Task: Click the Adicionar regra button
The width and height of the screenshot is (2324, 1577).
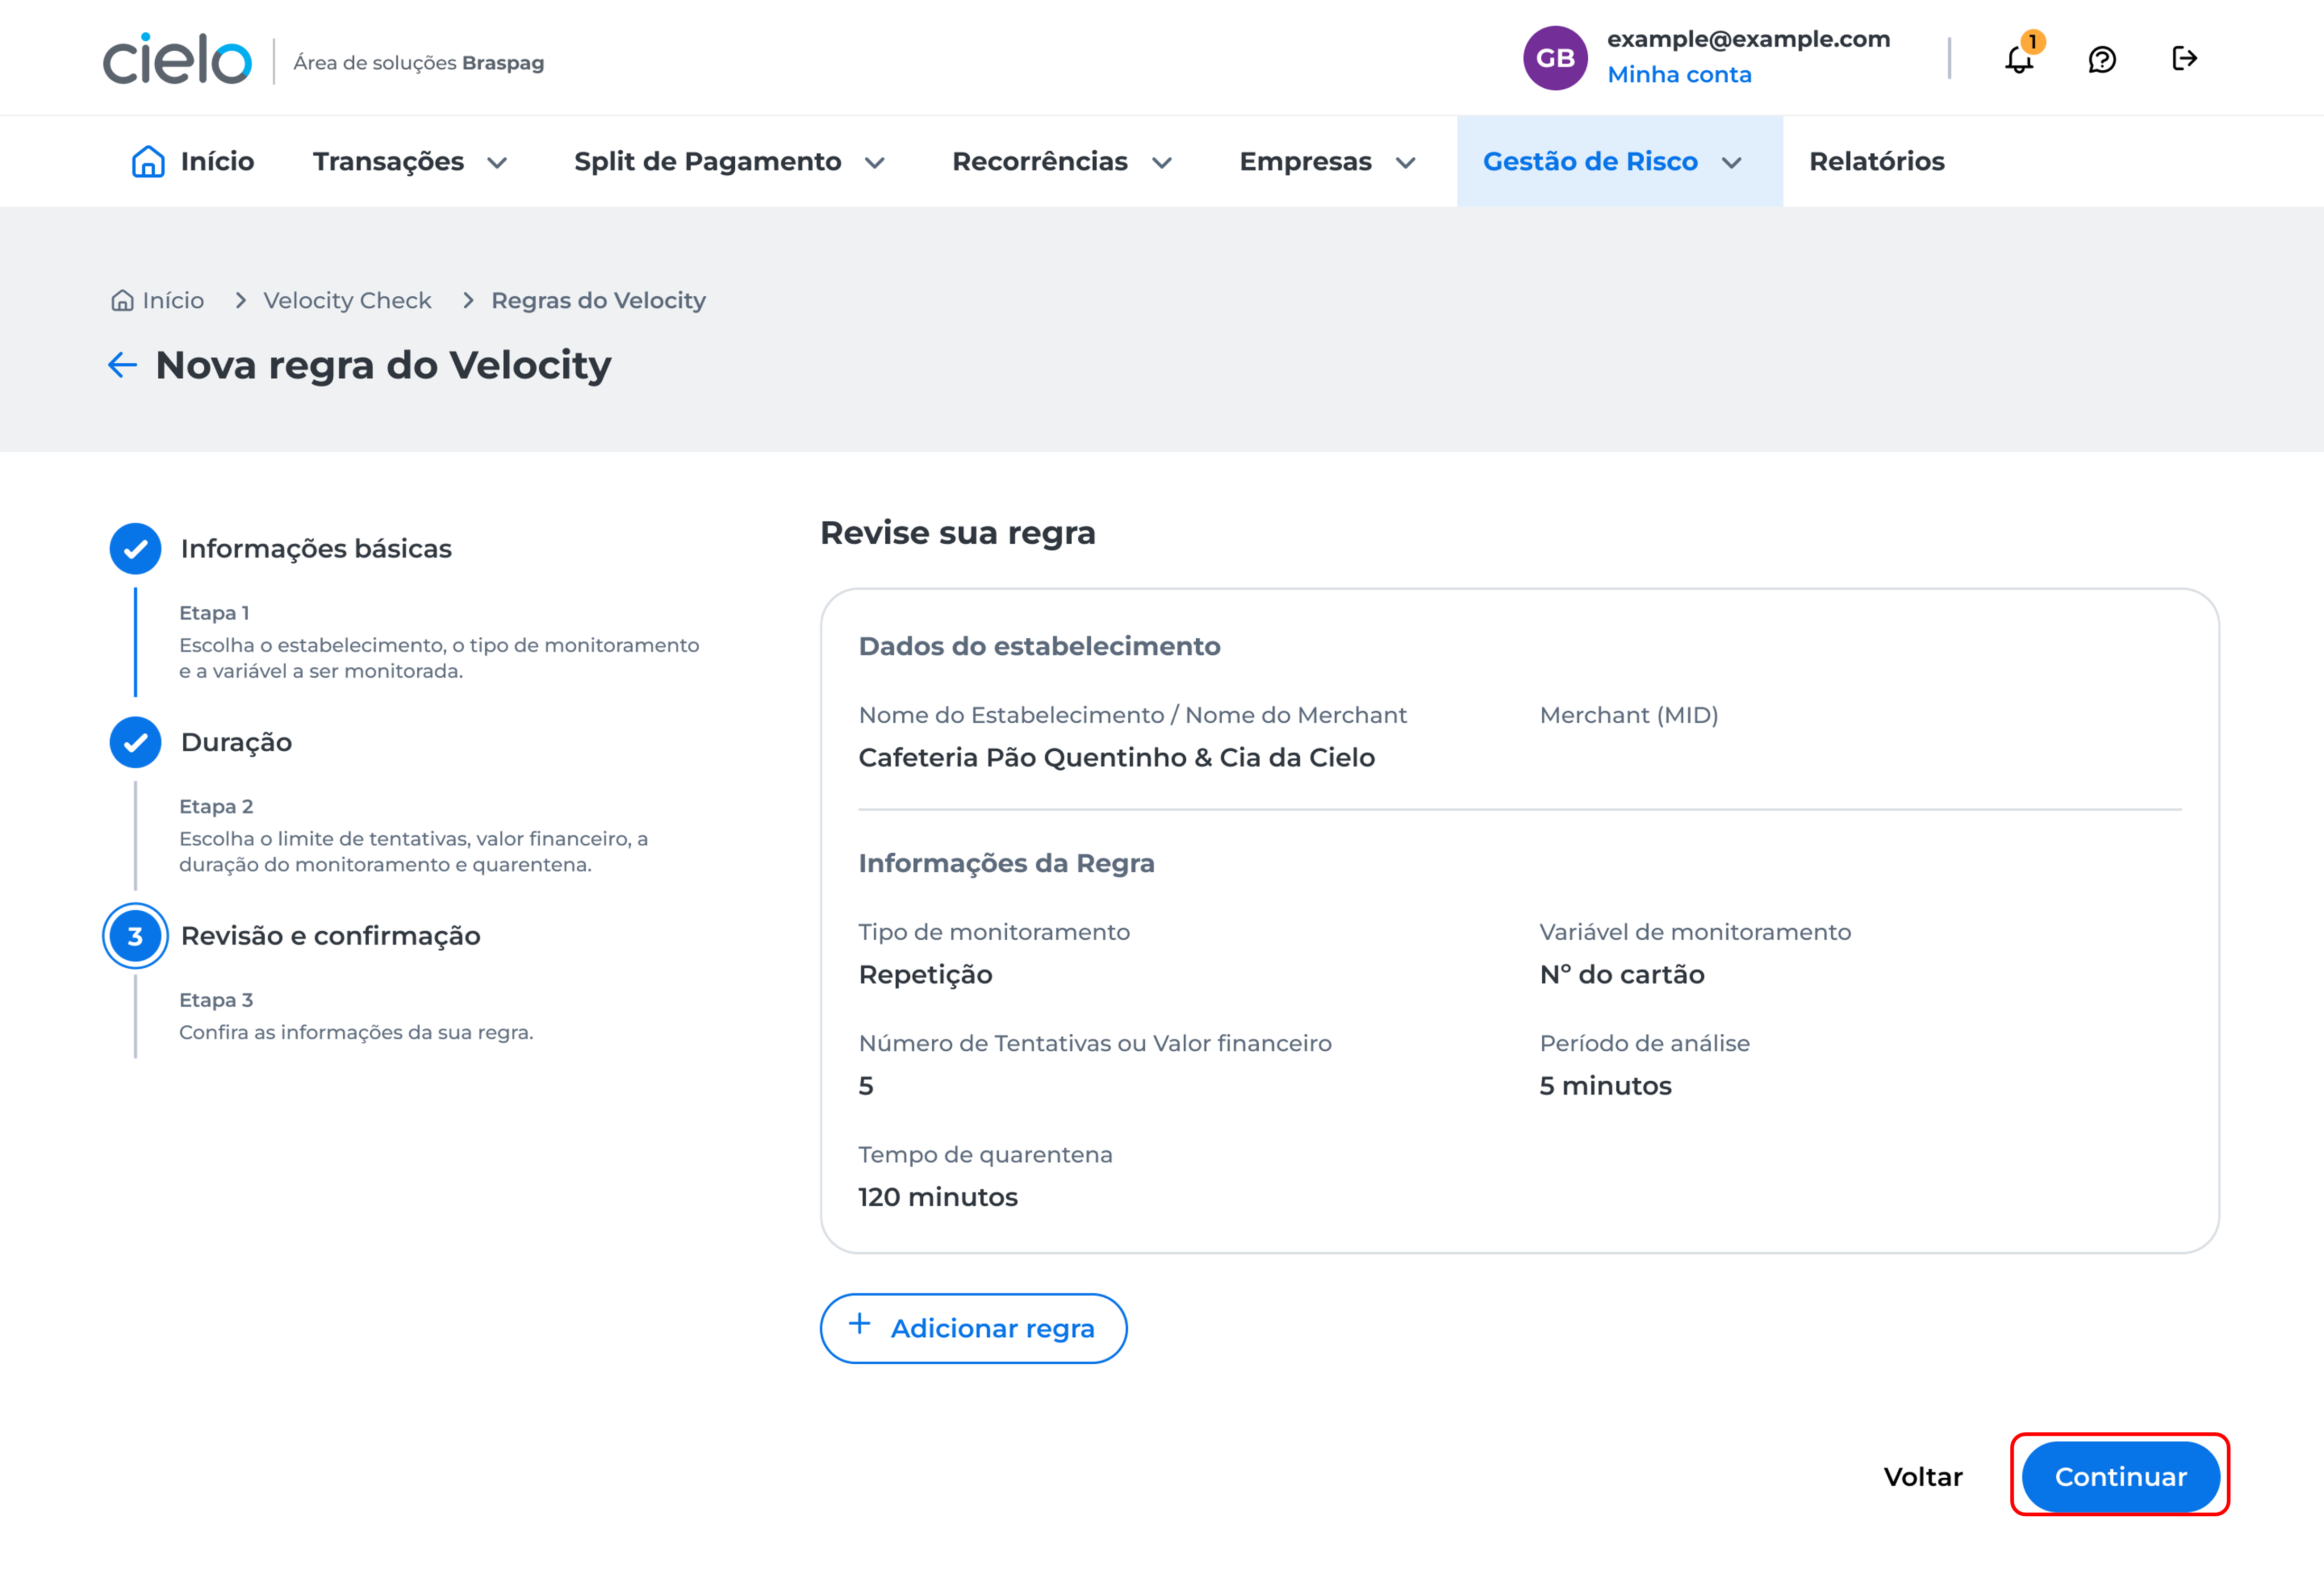Action: pyautogui.click(x=973, y=1328)
